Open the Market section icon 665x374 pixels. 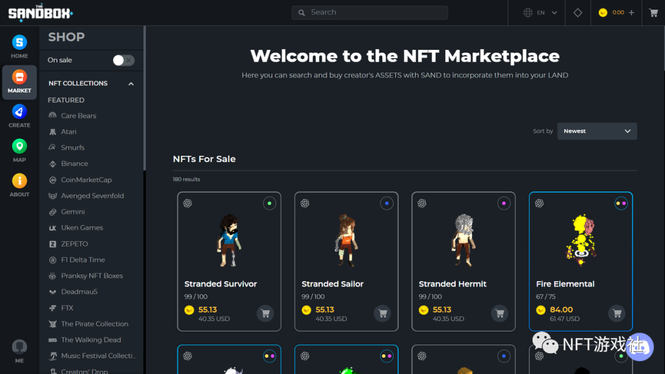tap(20, 77)
